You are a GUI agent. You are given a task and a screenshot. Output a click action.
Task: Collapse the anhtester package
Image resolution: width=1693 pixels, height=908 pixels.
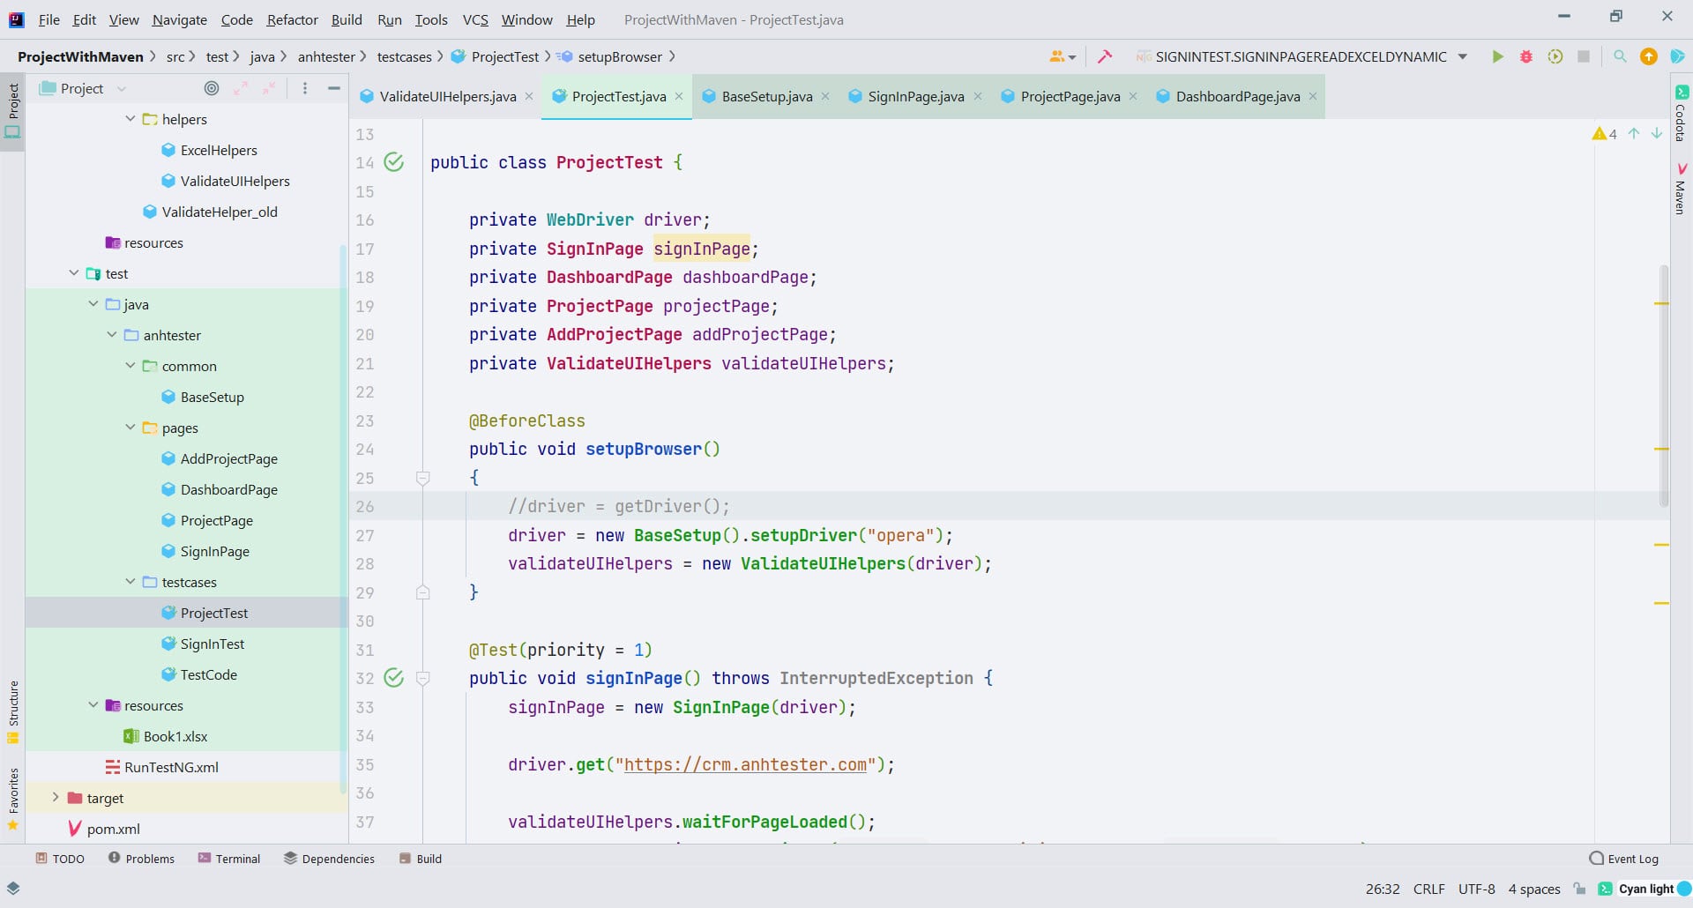[112, 335]
